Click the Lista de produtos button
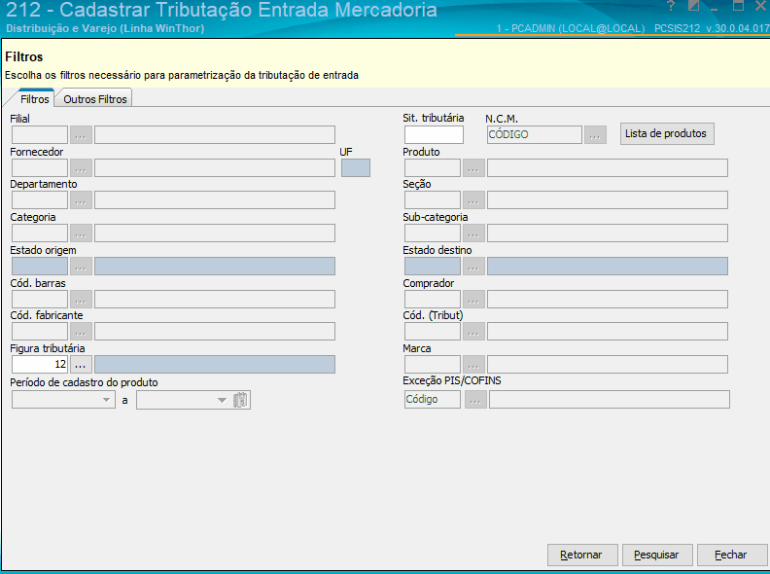This screenshot has height=574, width=770. coord(667,133)
